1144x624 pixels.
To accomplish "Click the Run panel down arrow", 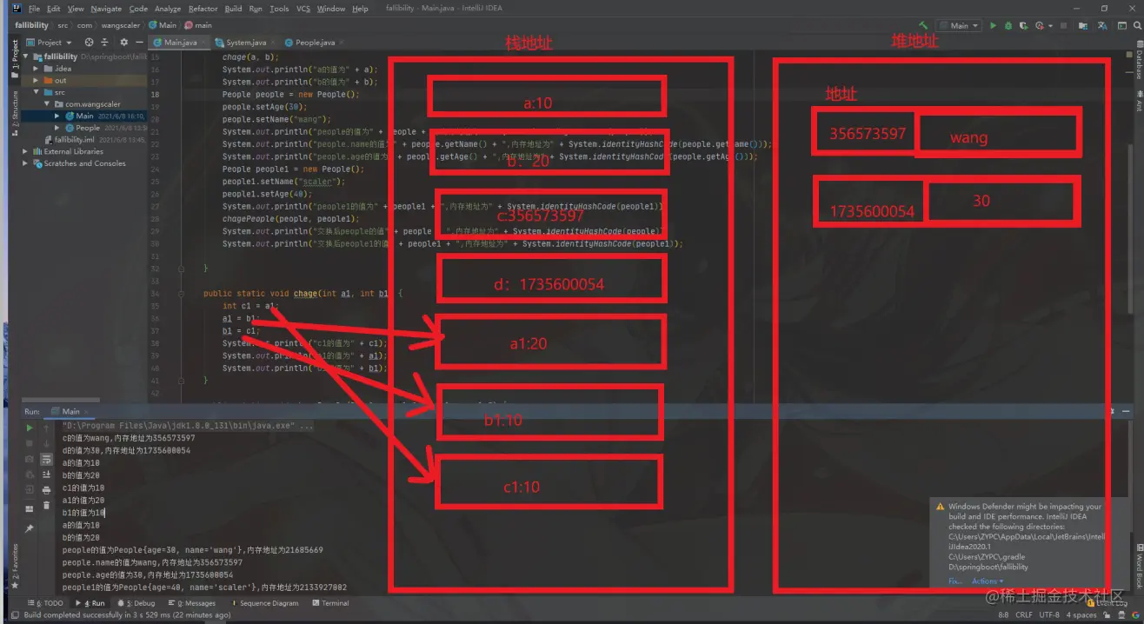I will [46, 443].
